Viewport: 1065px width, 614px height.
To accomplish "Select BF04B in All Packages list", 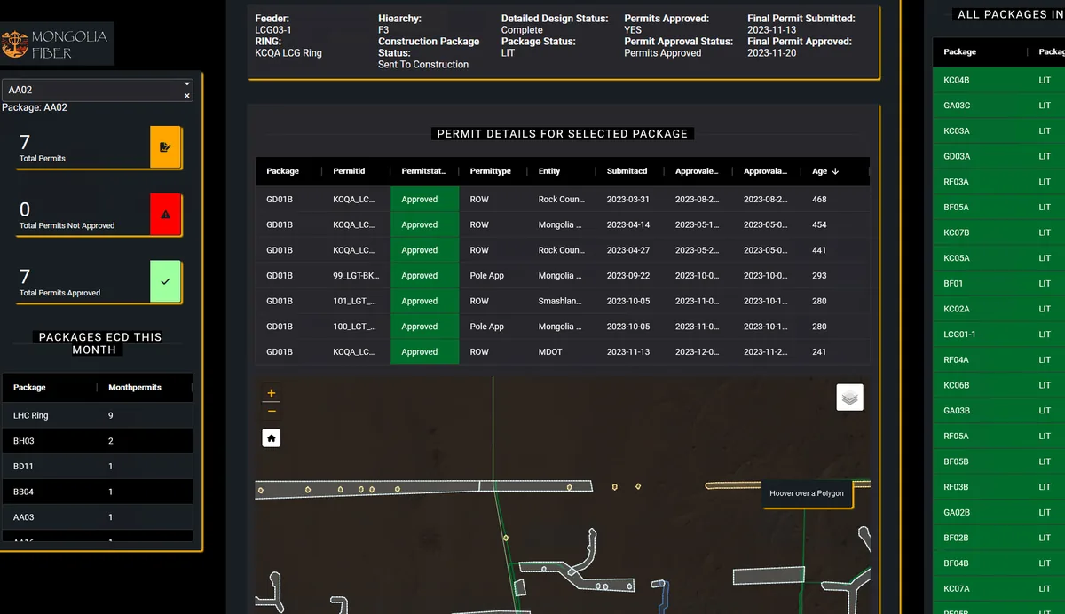I will pyautogui.click(x=998, y=563).
